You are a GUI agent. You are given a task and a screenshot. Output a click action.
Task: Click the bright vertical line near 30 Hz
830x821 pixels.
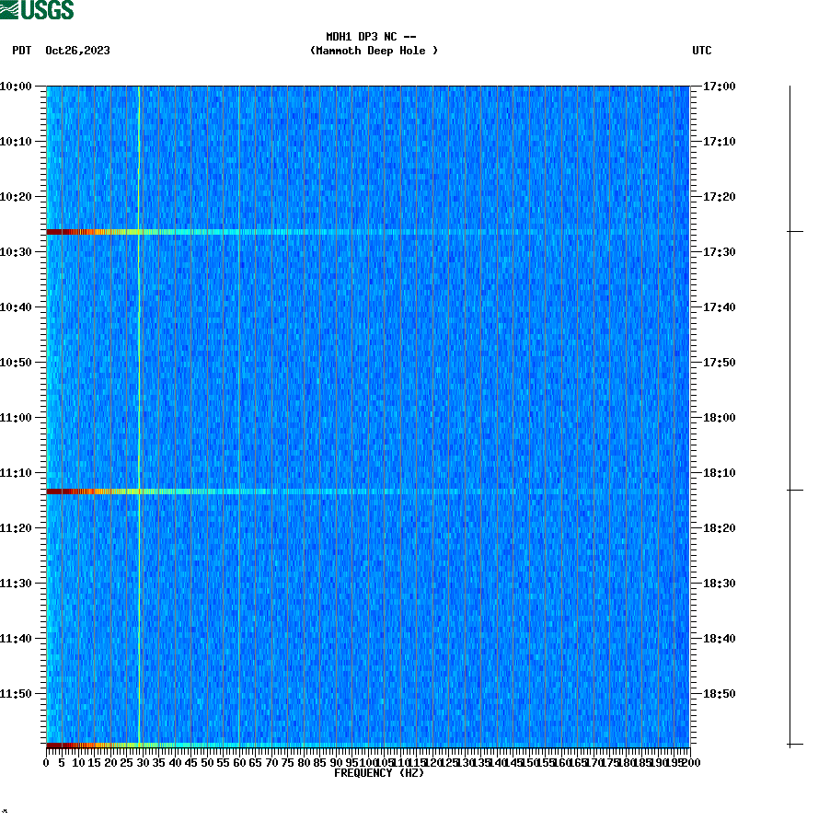[x=139, y=414]
